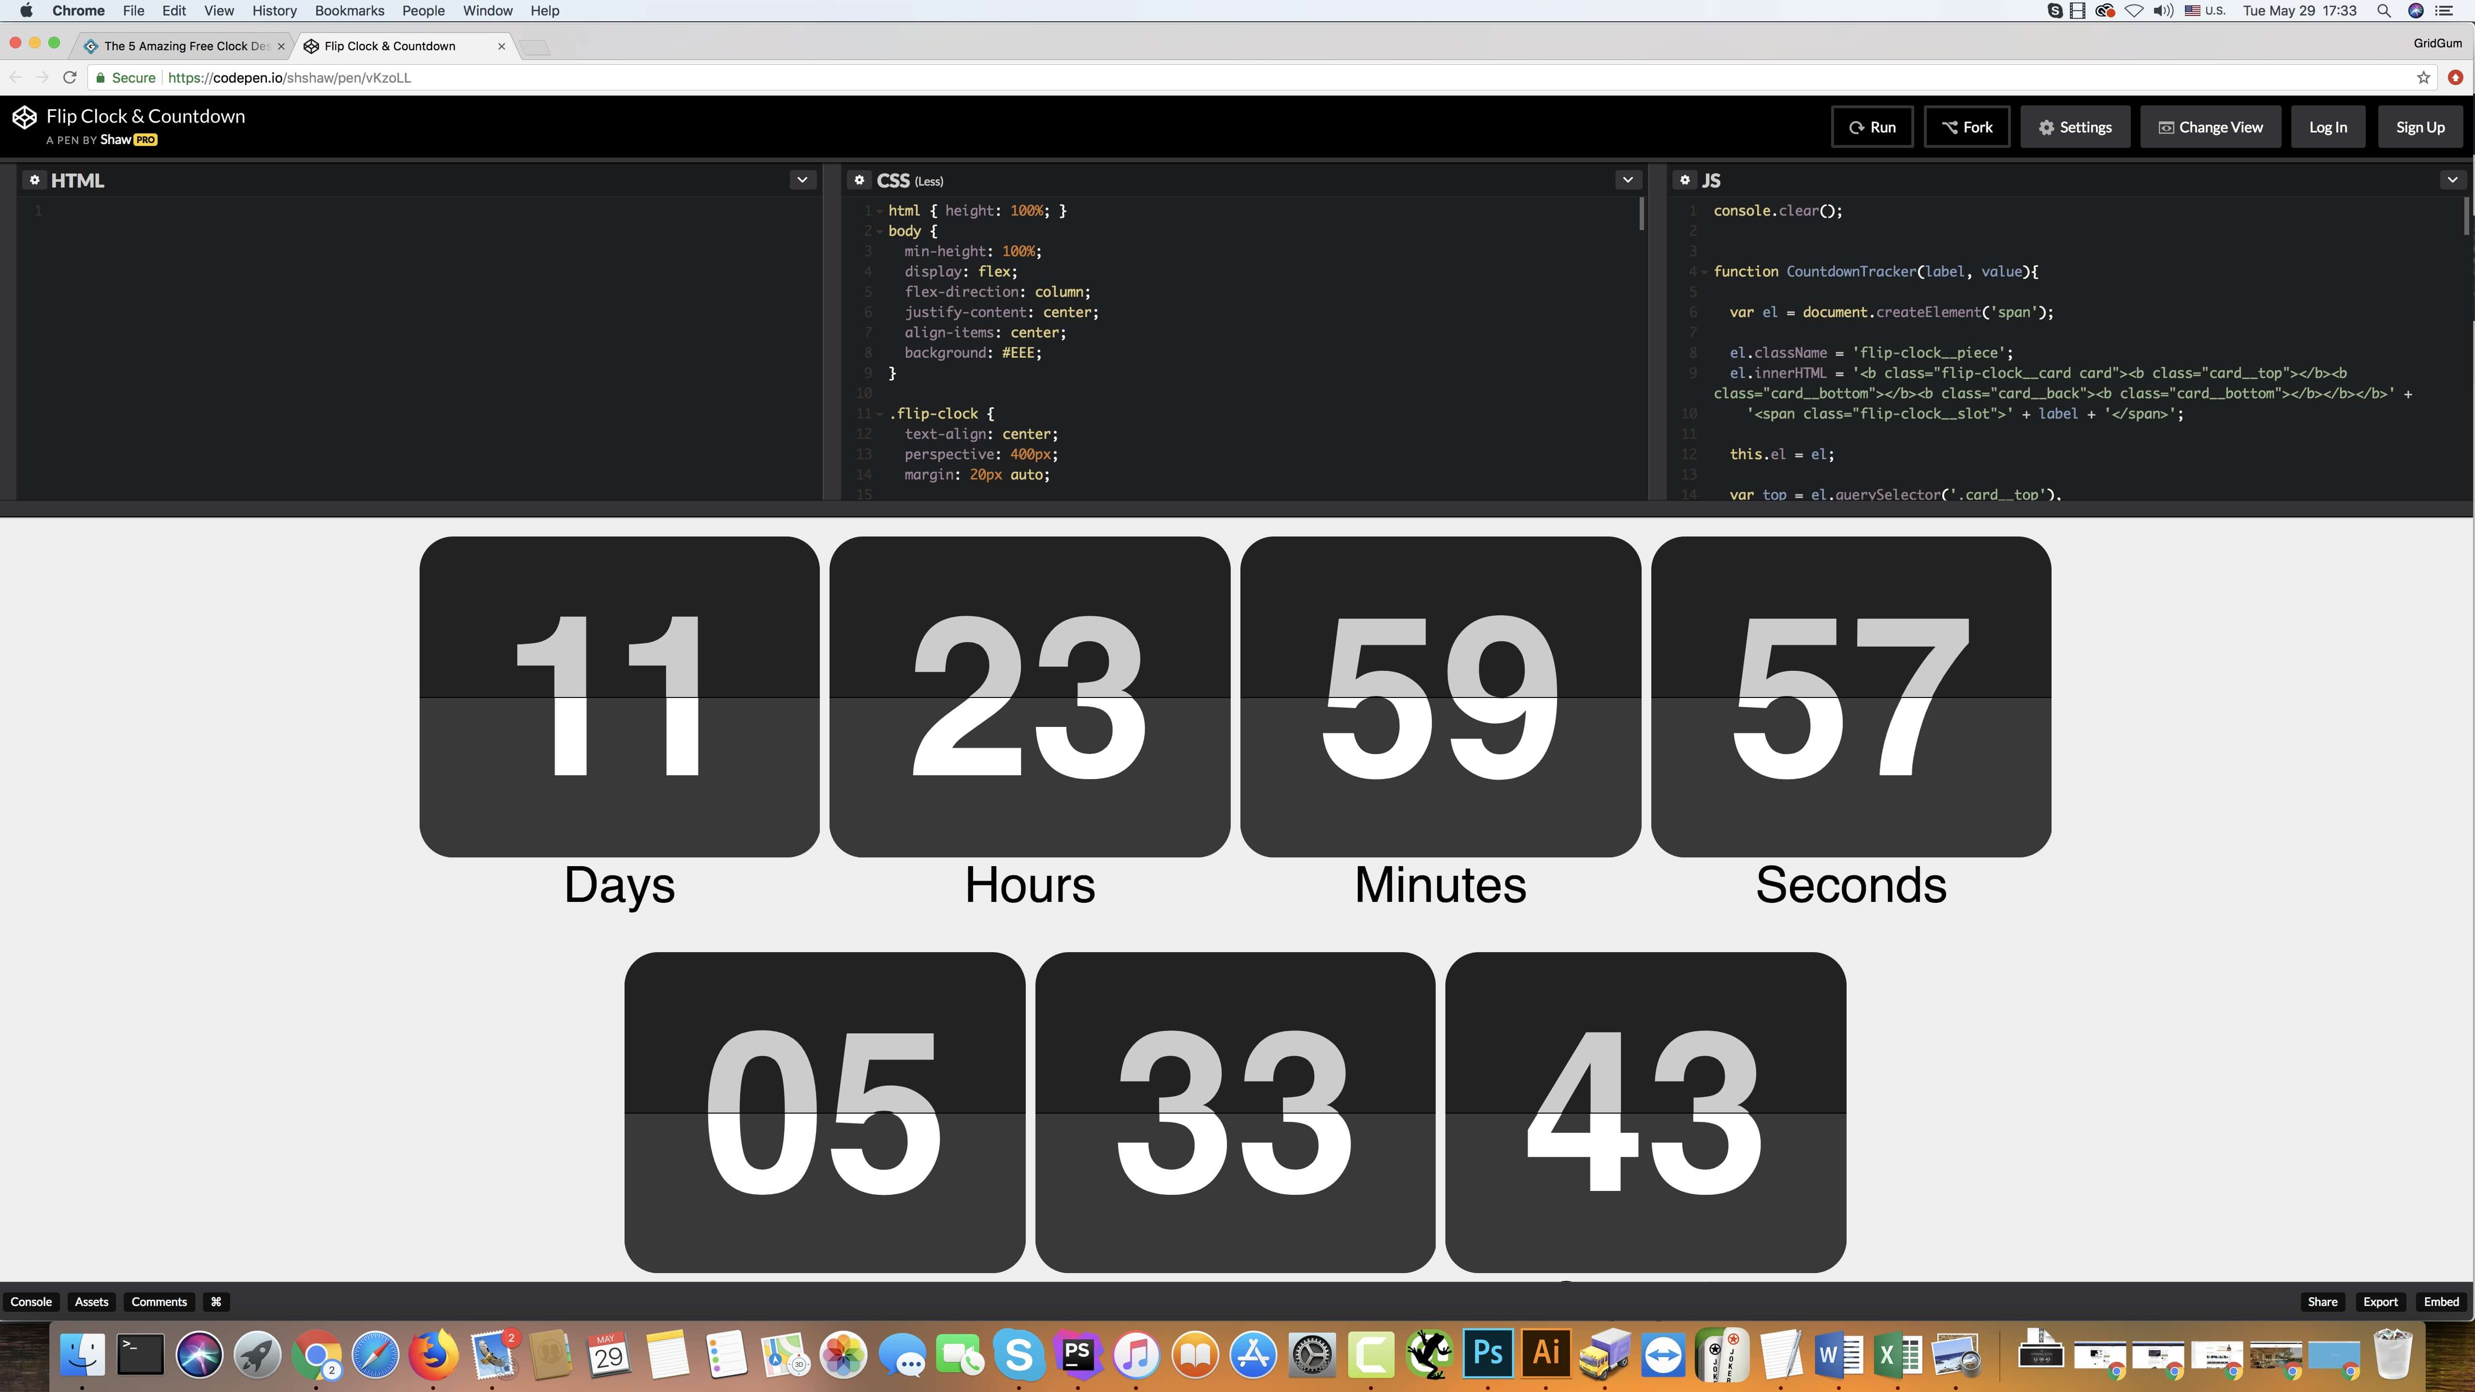Toggle the CSS panel visibility

(x=1627, y=178)
